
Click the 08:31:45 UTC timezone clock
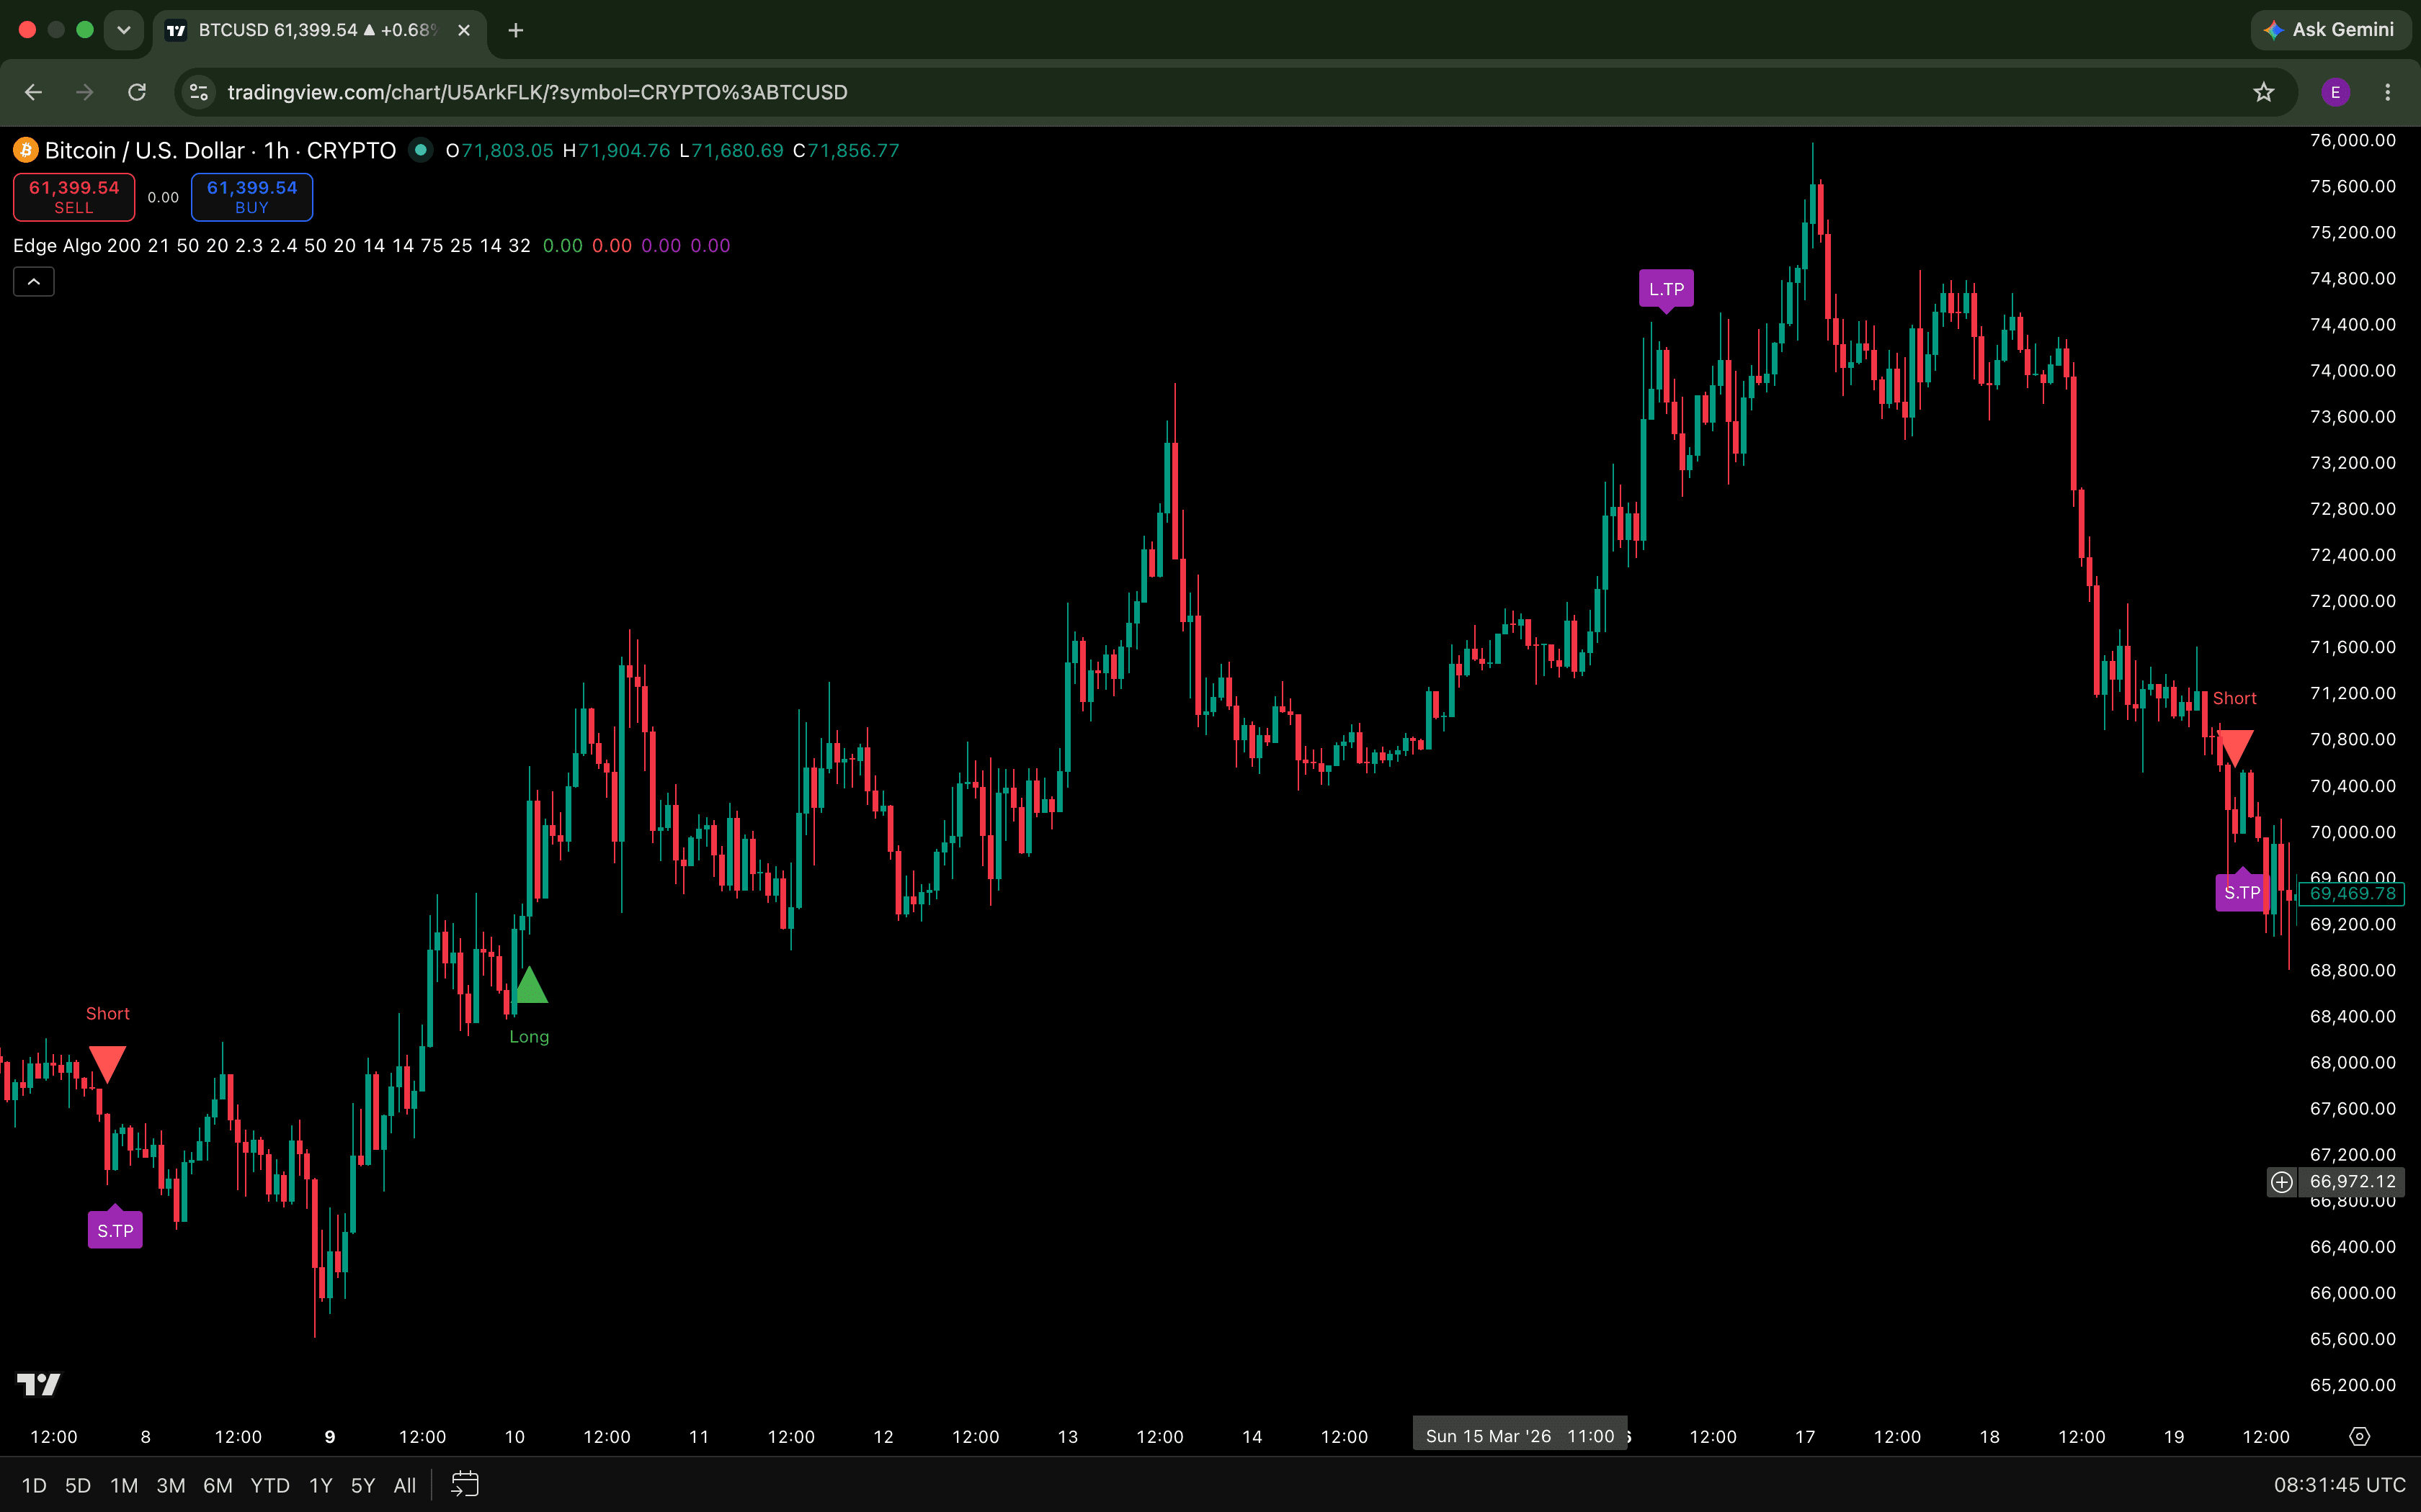[x=2339, y=1485]
